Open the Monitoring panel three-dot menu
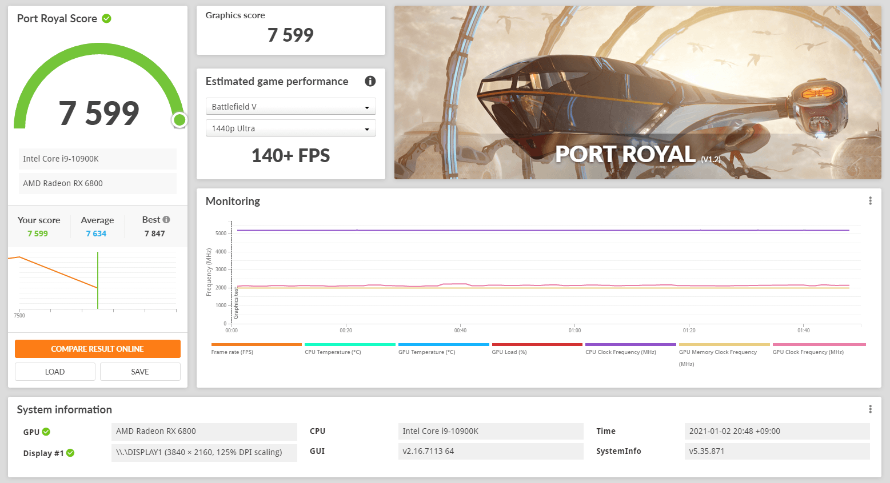This screenshot has width=890, height=483. point(870,201)
